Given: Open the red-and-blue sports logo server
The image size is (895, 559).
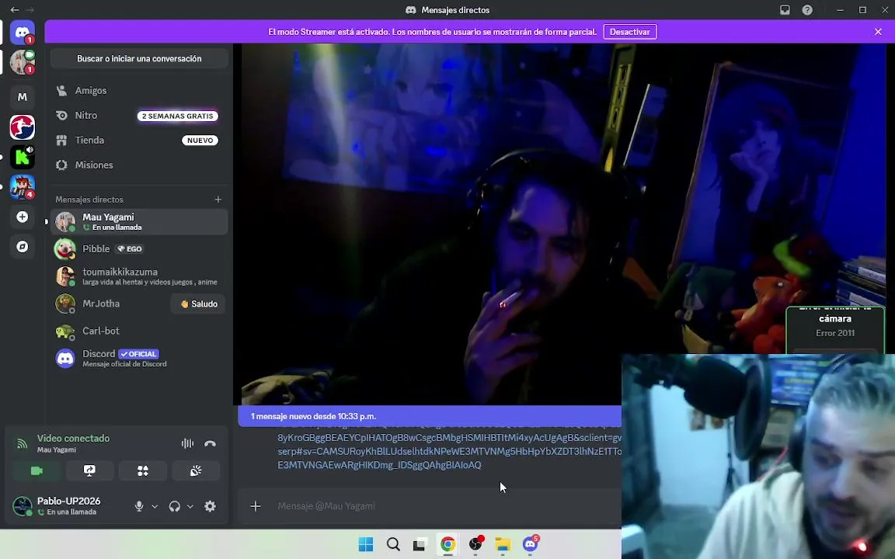Looking at the screenshot, I should 23,127.
